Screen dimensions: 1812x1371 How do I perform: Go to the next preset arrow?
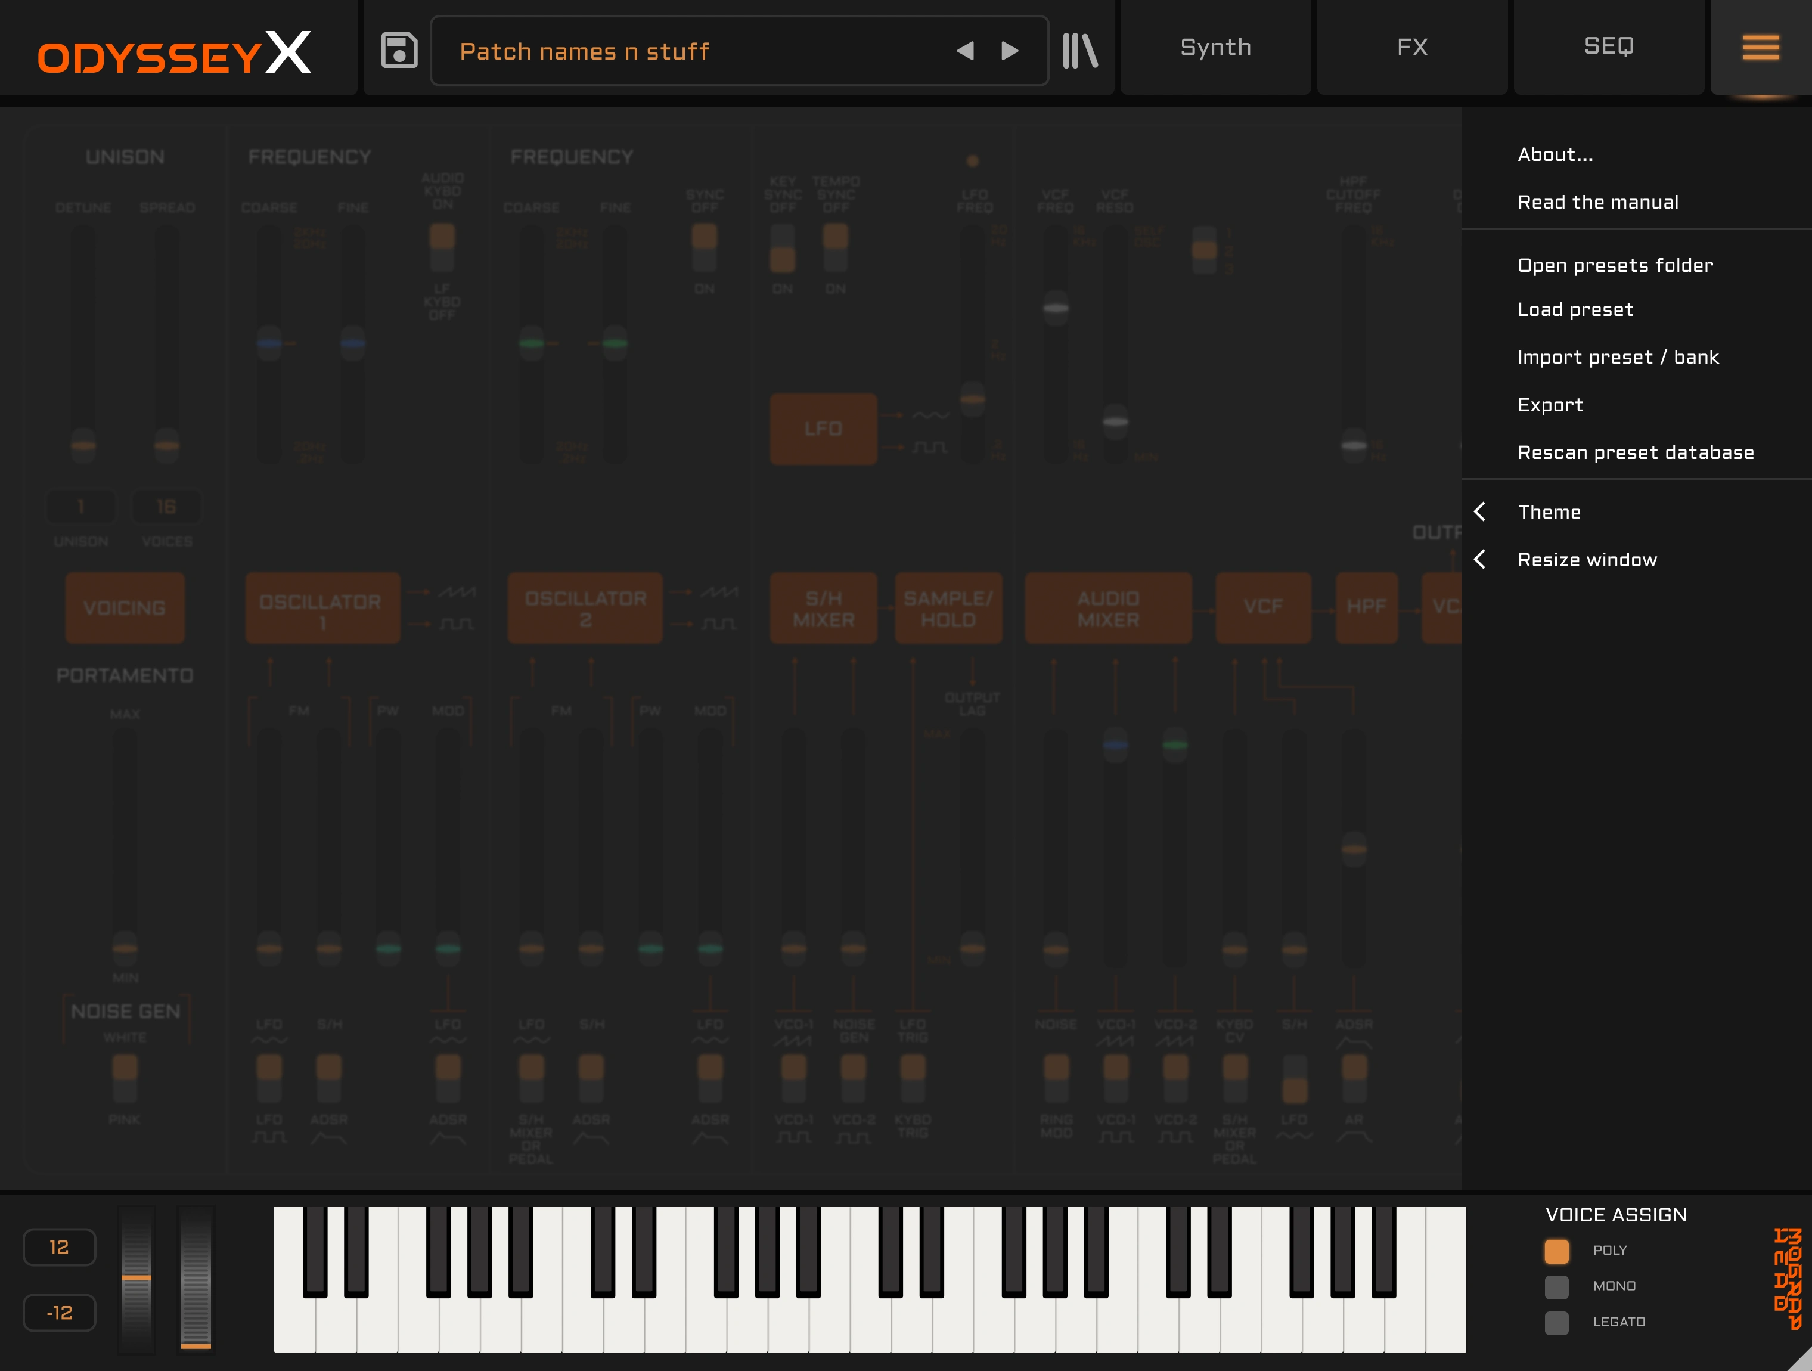click(1010, 51)
